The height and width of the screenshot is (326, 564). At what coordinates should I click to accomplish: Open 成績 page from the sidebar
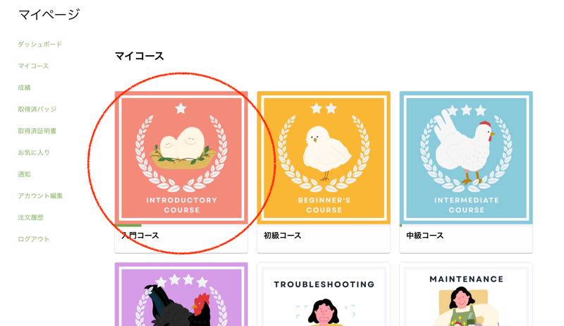click(24, 87)
